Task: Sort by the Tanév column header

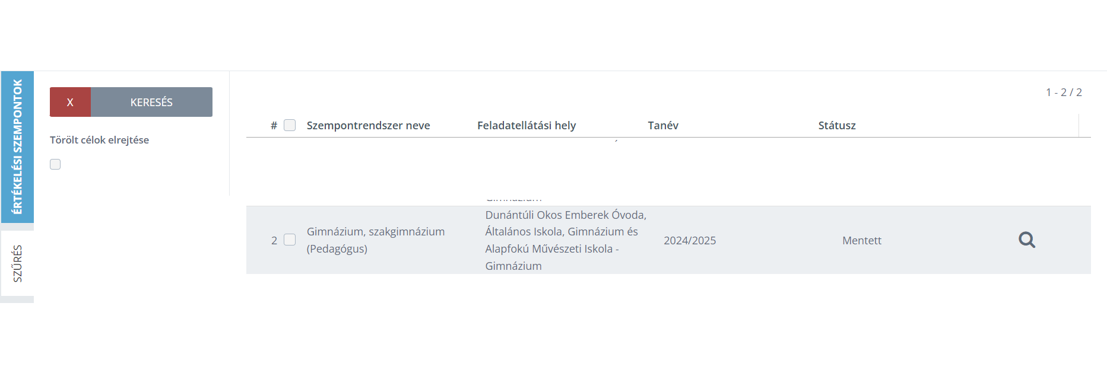Action: 663,125
